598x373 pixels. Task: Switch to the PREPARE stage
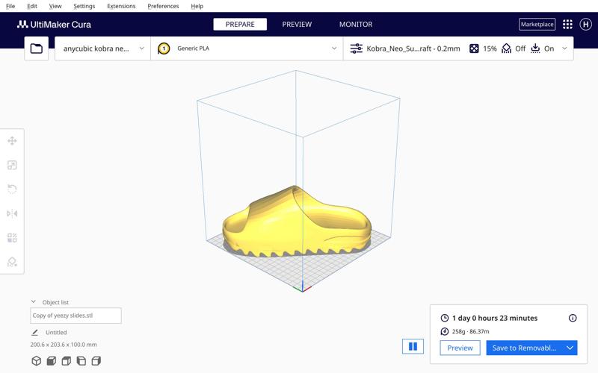coord(240,25)
